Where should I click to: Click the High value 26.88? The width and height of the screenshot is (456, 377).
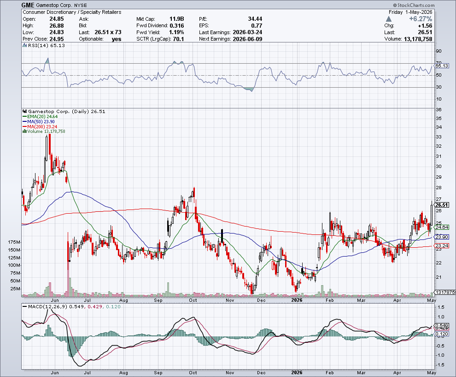[x=56, y=26]
